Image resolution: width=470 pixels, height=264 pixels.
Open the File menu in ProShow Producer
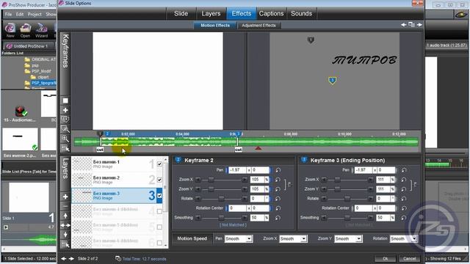click(x=8, y=14)
